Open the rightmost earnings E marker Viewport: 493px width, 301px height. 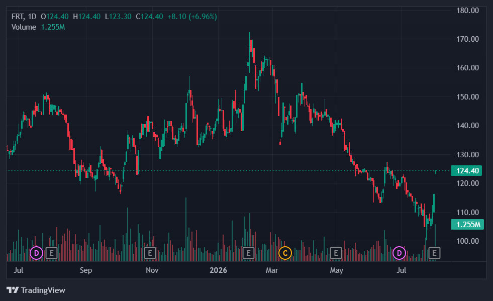(435, 253)
